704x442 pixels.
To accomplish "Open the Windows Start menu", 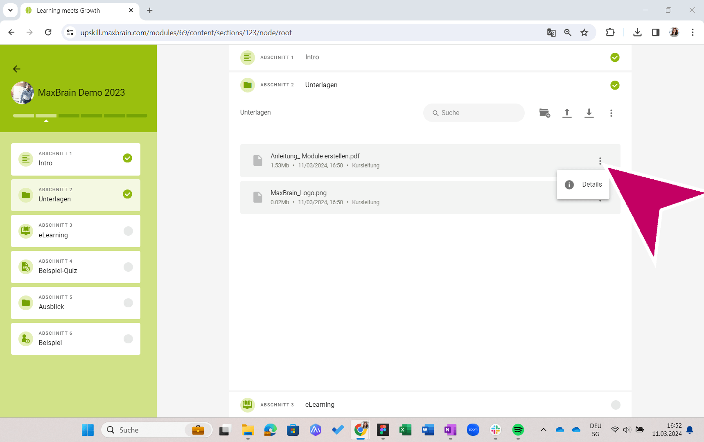I will [x=88, y=430].
